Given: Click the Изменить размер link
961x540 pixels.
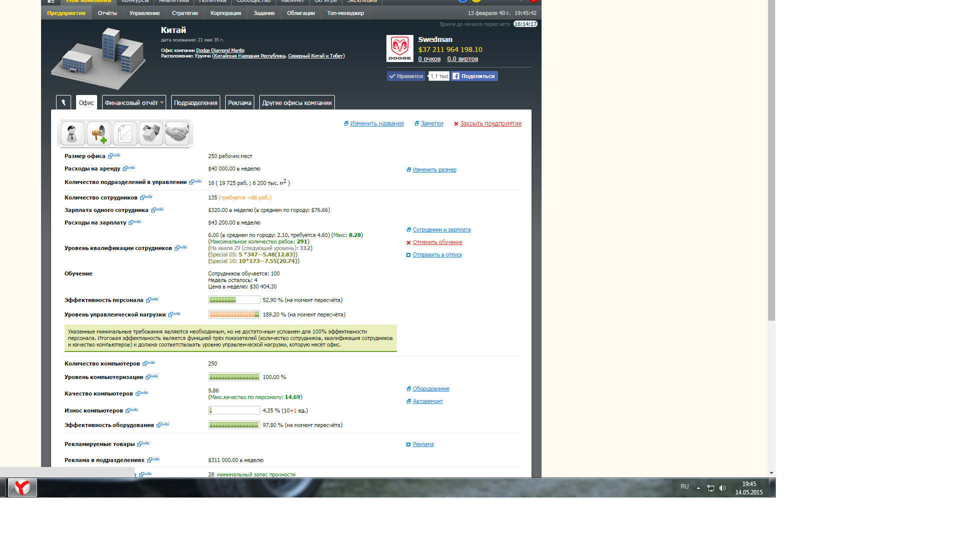Looking at the screenshot, I should 434,170.
